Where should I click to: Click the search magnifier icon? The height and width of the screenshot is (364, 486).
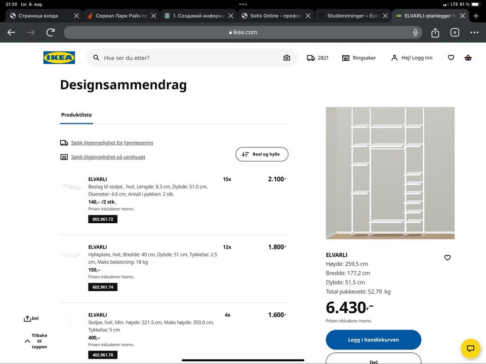pyautogui.click(x=96, y=58)
